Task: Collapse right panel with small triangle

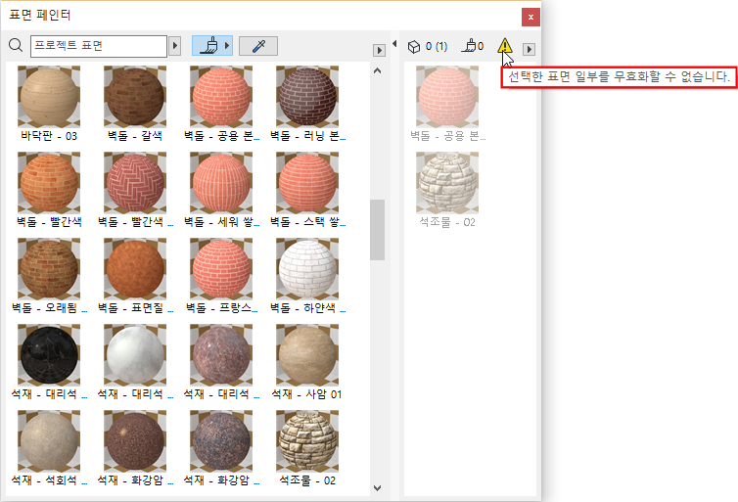Action: click(394, 44)
